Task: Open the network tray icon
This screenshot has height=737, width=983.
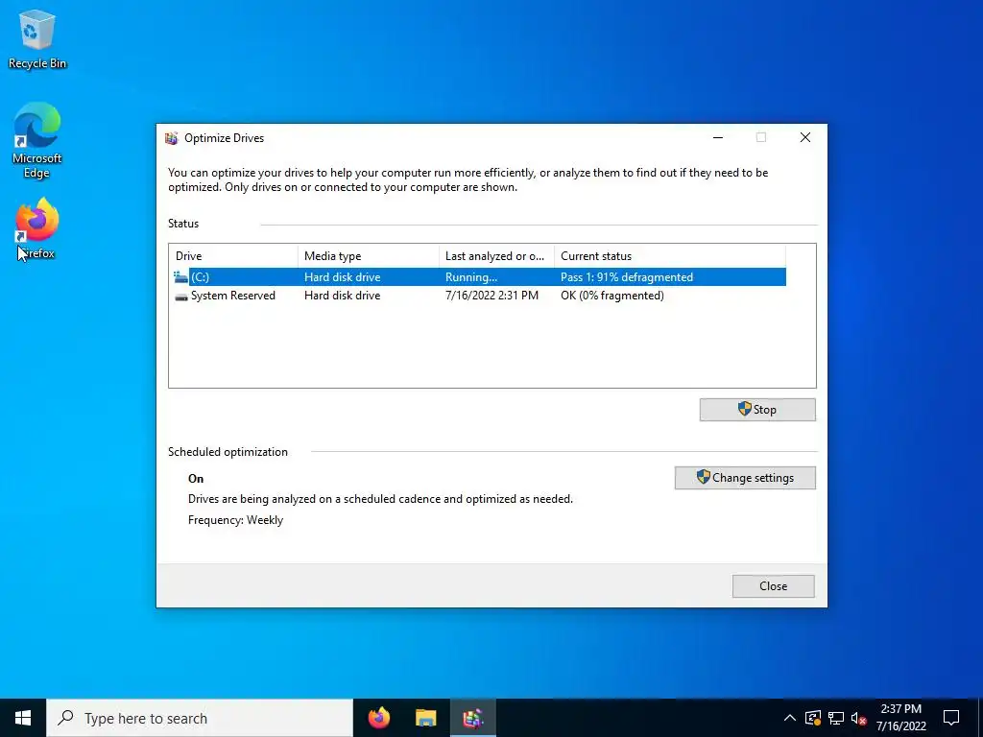Action: tap(836, 718)
